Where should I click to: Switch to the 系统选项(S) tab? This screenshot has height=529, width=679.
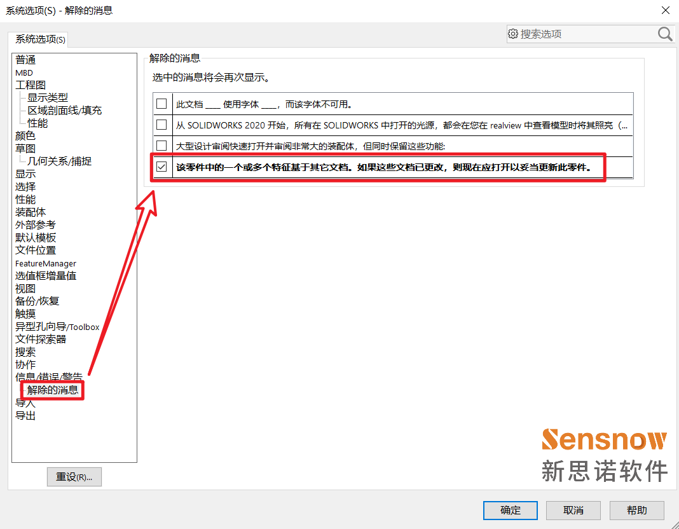point(40,39)
